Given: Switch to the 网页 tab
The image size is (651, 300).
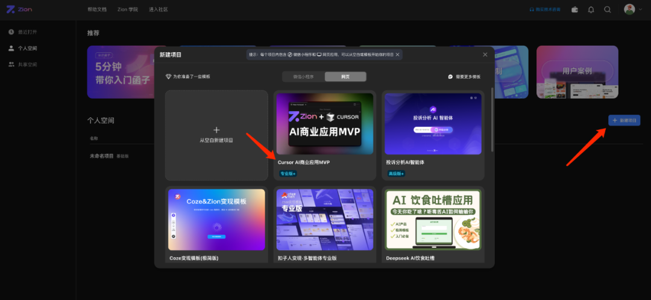Looking at the screenshot, I should [x=345, y=77].
